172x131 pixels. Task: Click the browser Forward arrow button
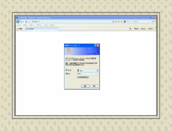21,22
